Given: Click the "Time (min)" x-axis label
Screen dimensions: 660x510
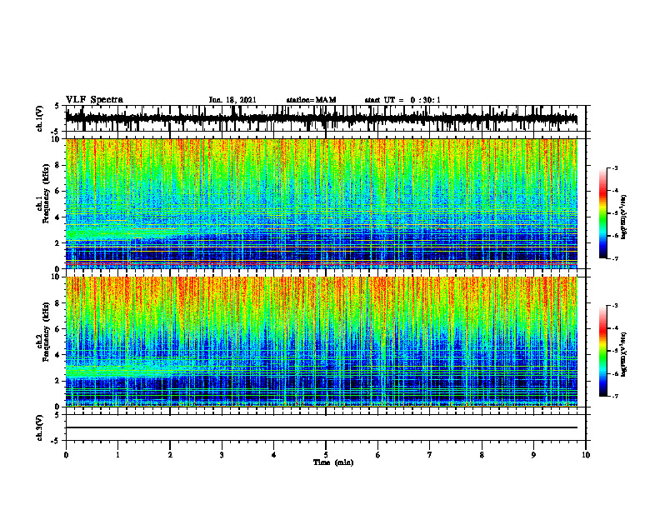Looking at the screenshot, I should pos(333,462).
